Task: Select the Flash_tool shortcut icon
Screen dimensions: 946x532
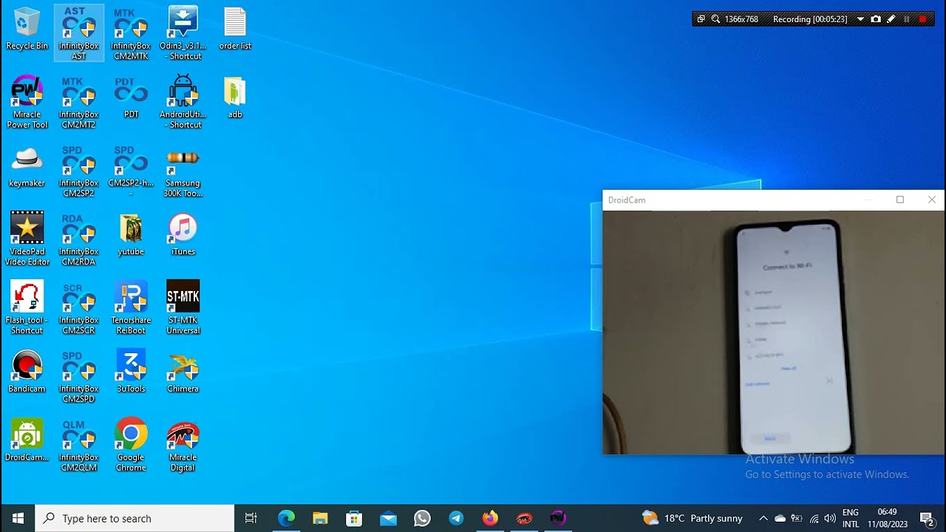Action: [x=27, y=307]
